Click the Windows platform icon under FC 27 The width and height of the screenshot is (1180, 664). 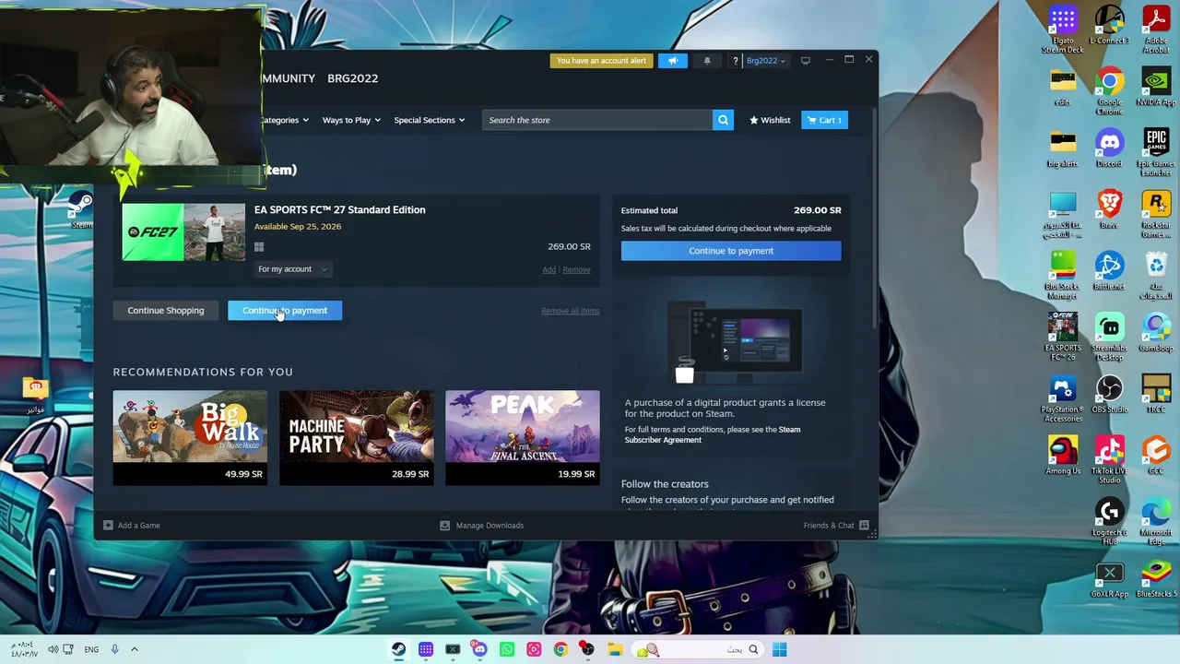coord(259,247)
